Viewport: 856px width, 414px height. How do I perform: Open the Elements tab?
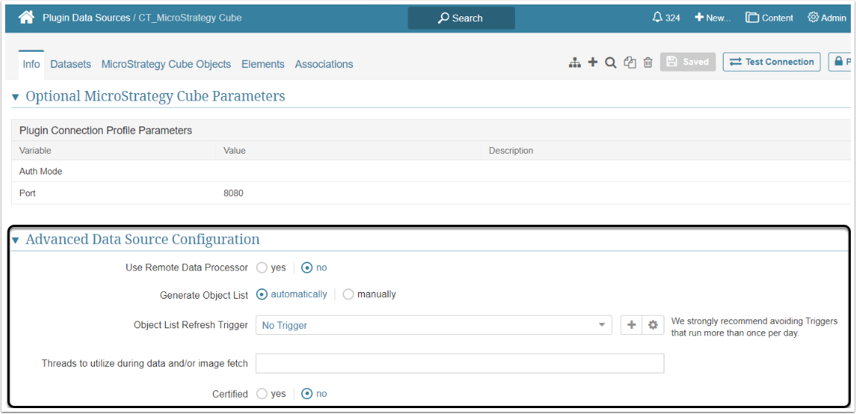click(x=263, y=64)
